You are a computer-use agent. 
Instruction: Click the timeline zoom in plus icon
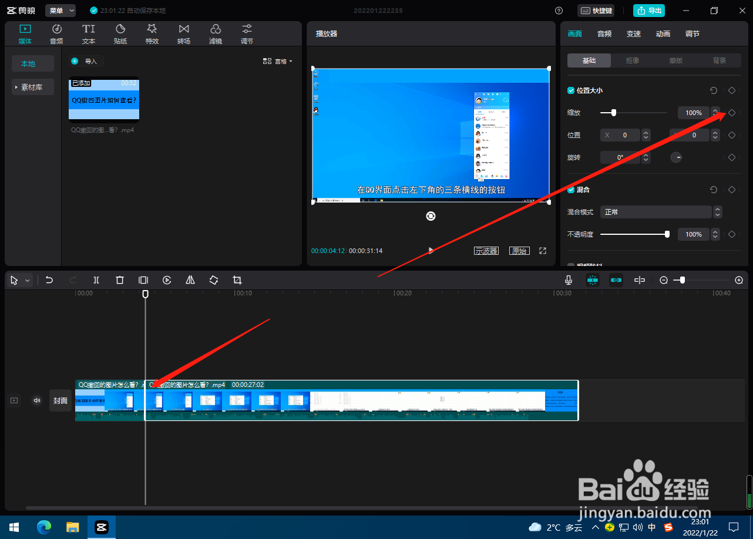739,280
